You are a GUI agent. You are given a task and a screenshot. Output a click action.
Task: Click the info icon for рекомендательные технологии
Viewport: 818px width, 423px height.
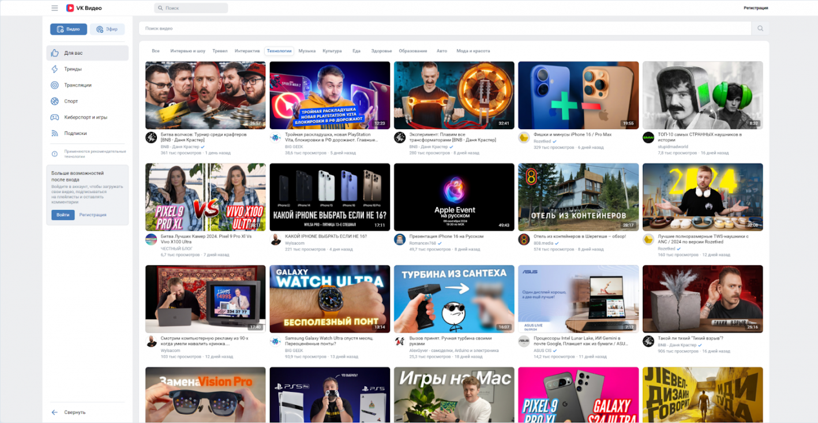[55, 154]
